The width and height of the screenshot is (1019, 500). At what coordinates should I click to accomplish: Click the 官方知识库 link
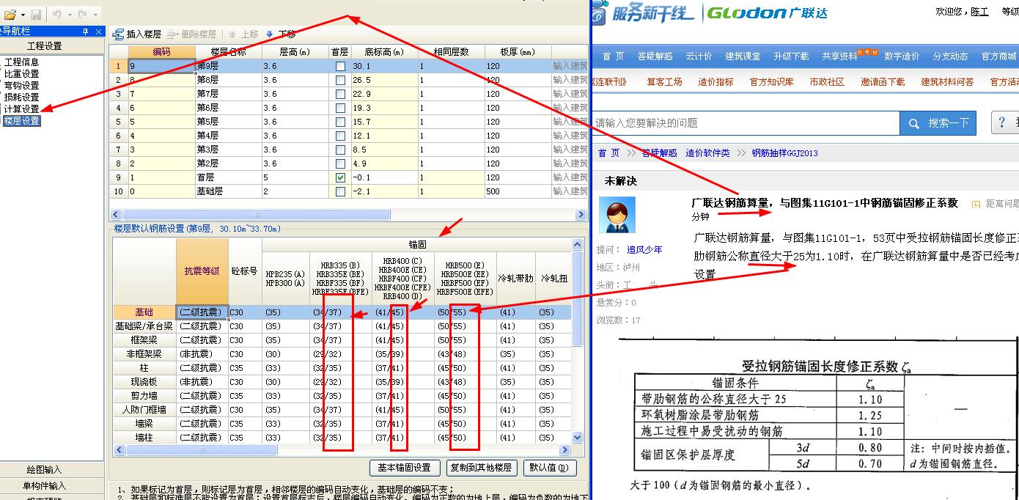771,82
